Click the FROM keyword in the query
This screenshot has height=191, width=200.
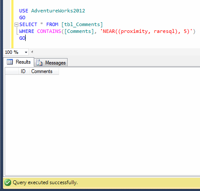[x=52, y=24]
